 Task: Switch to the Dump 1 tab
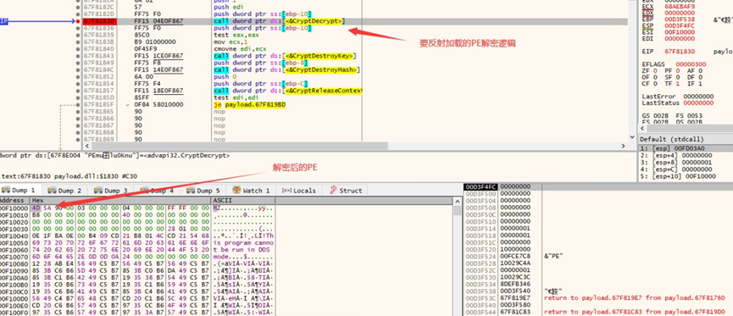(19, 191)
